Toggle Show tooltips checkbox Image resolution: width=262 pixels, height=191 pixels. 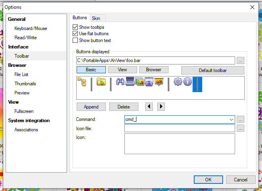tap(75, 27)
